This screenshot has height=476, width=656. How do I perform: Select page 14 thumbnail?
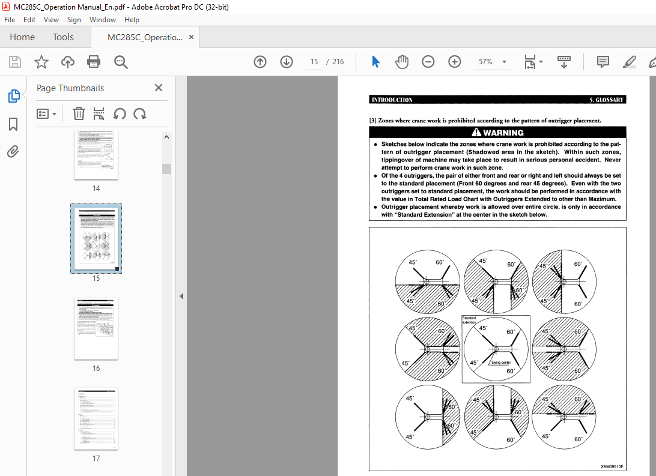[x=96, y=155]
